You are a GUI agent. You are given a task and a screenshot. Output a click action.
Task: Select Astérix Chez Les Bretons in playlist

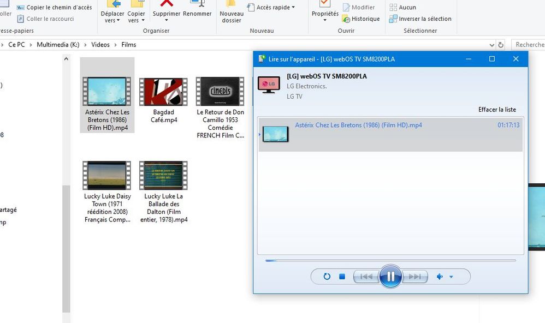(358, 125)
